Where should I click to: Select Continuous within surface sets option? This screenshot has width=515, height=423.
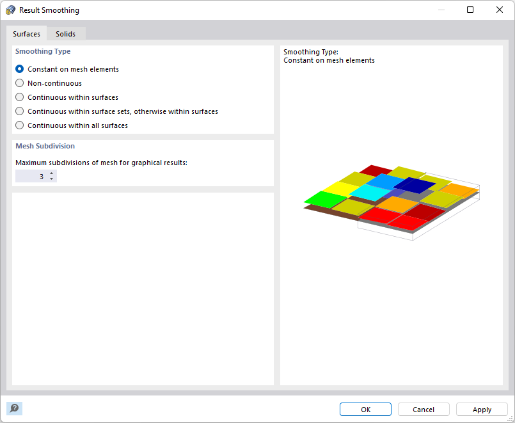[116, 111]
